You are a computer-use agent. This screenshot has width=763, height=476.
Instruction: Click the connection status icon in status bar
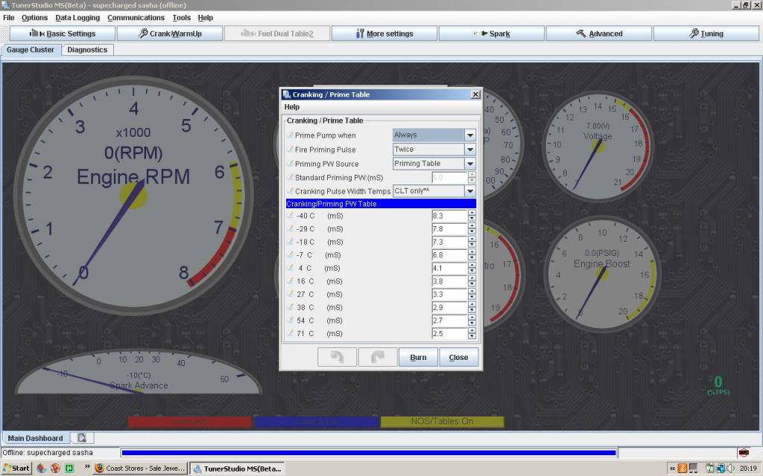[x=743, y=452]
